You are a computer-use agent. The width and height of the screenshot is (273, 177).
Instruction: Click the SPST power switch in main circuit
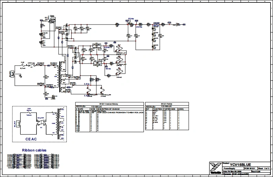tap(31, 65)
